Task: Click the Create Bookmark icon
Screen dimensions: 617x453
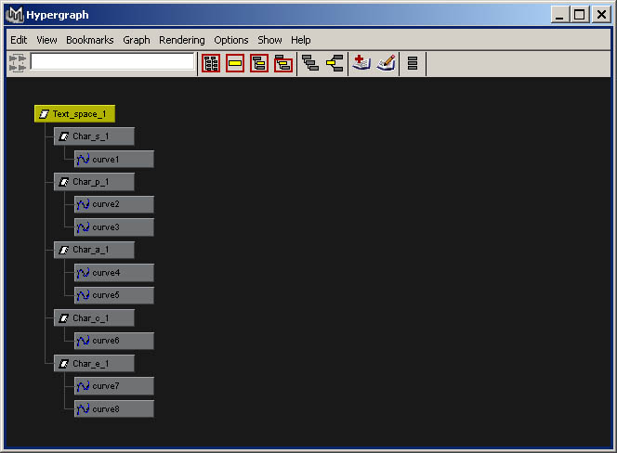Action: [x=361, y=63]
